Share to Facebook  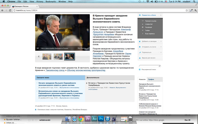pos(148,27)
